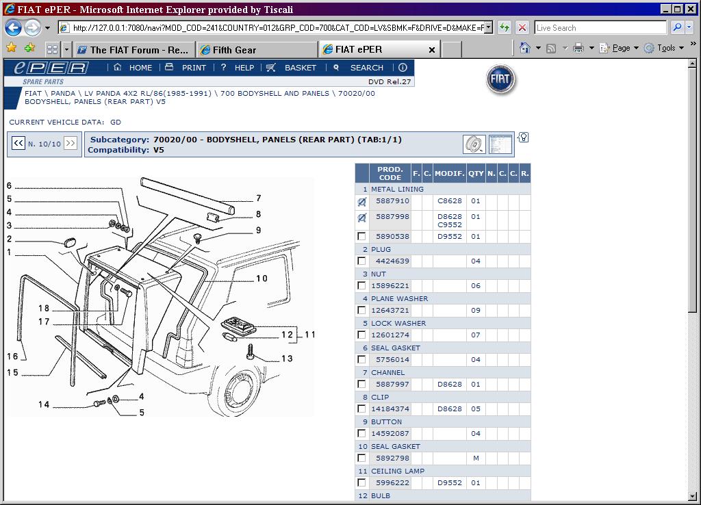
Task: Click the browser Refresh icon
Action: tap(505, 28)
